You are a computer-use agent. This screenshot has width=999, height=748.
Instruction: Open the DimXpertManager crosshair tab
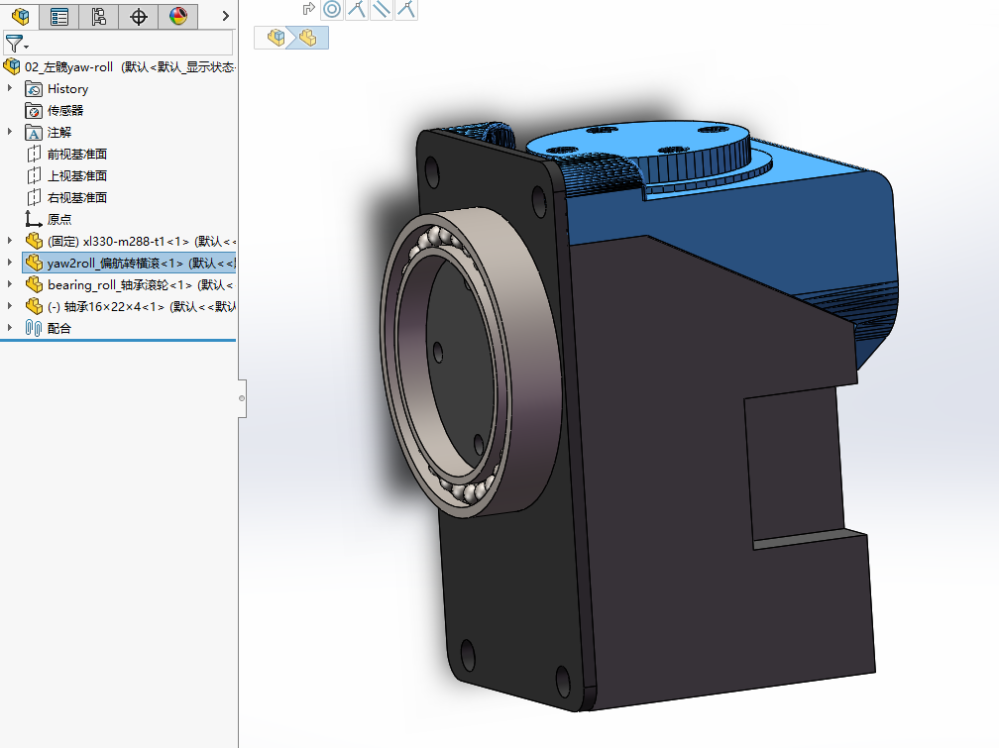coord(139,16)
